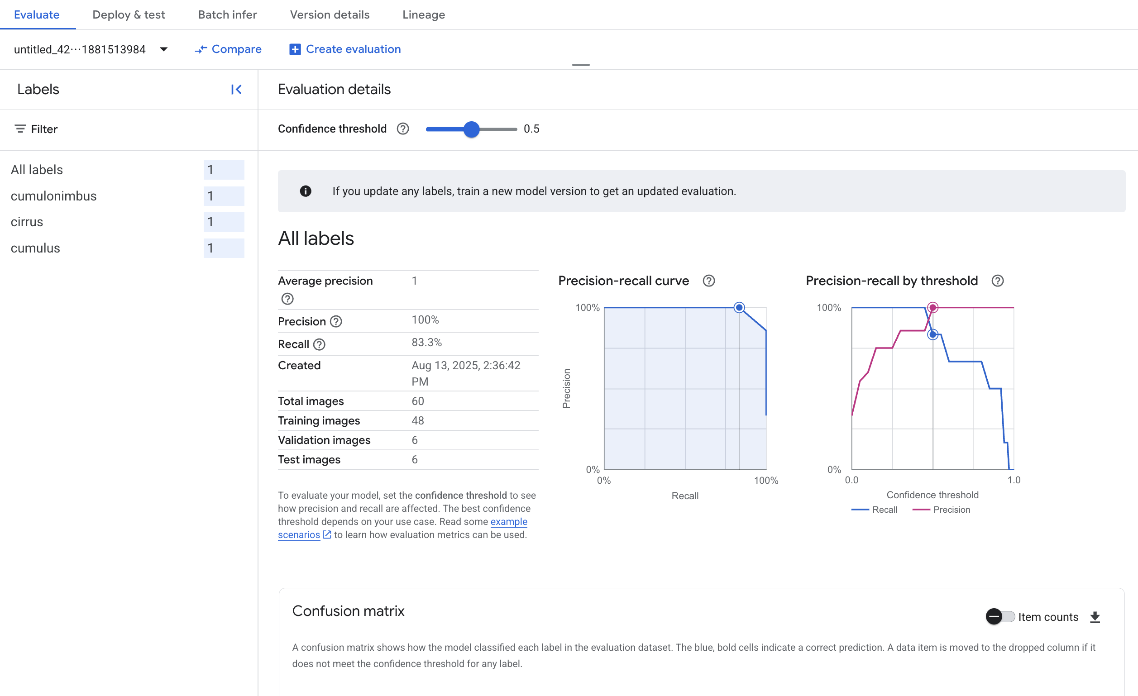Click the external link icon after scenarios

(x=326, y=535)
